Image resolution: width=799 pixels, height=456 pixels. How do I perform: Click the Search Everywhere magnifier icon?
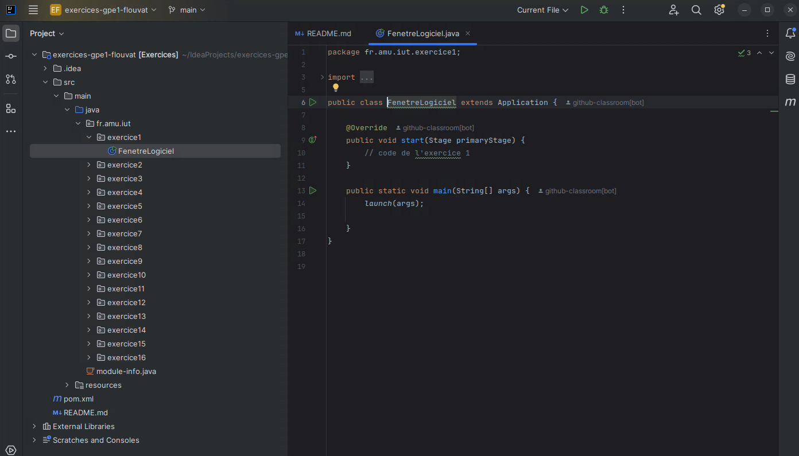click(696, 10)
